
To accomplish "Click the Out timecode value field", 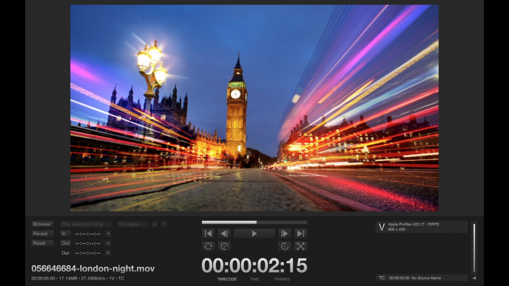I will coord(88,243).
